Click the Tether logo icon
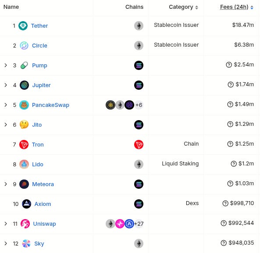This screenshot has width=260, height=253. 23,26
